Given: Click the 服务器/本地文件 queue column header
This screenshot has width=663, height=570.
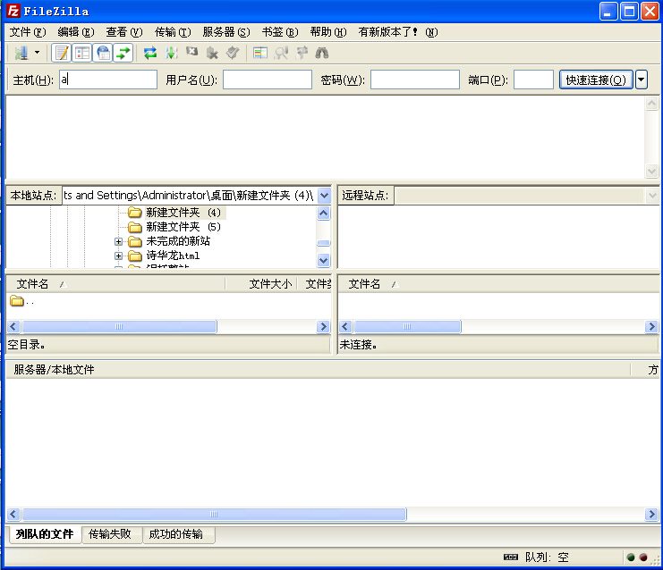Looking at the screenshot, I should click(318, 370).
